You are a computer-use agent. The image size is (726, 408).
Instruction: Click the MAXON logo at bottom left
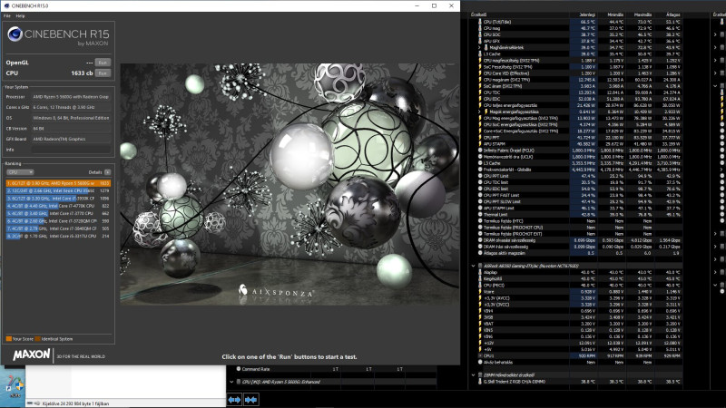coord(32,355)
